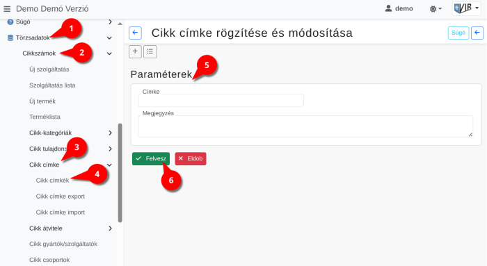Viewport: 487px width, 266px height.
Task: Click the Súgó help icon in the sidebar
Action: pos(10,22)
